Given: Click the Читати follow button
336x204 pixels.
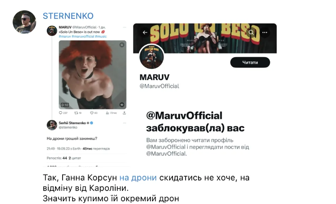Looking at the screenshot, I should [250, 62].
